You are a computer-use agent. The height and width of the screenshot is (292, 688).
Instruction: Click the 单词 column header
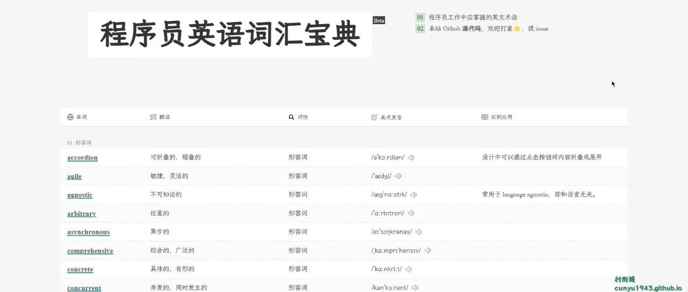[x=81, y=117]
